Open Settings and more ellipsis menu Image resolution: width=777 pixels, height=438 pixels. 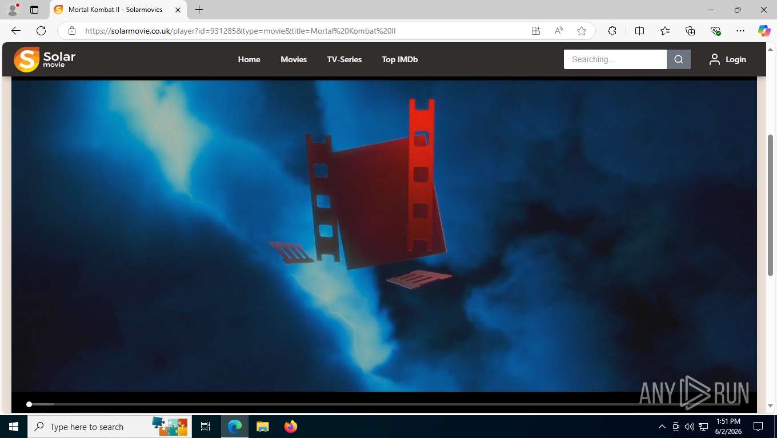tap(740, 31)
